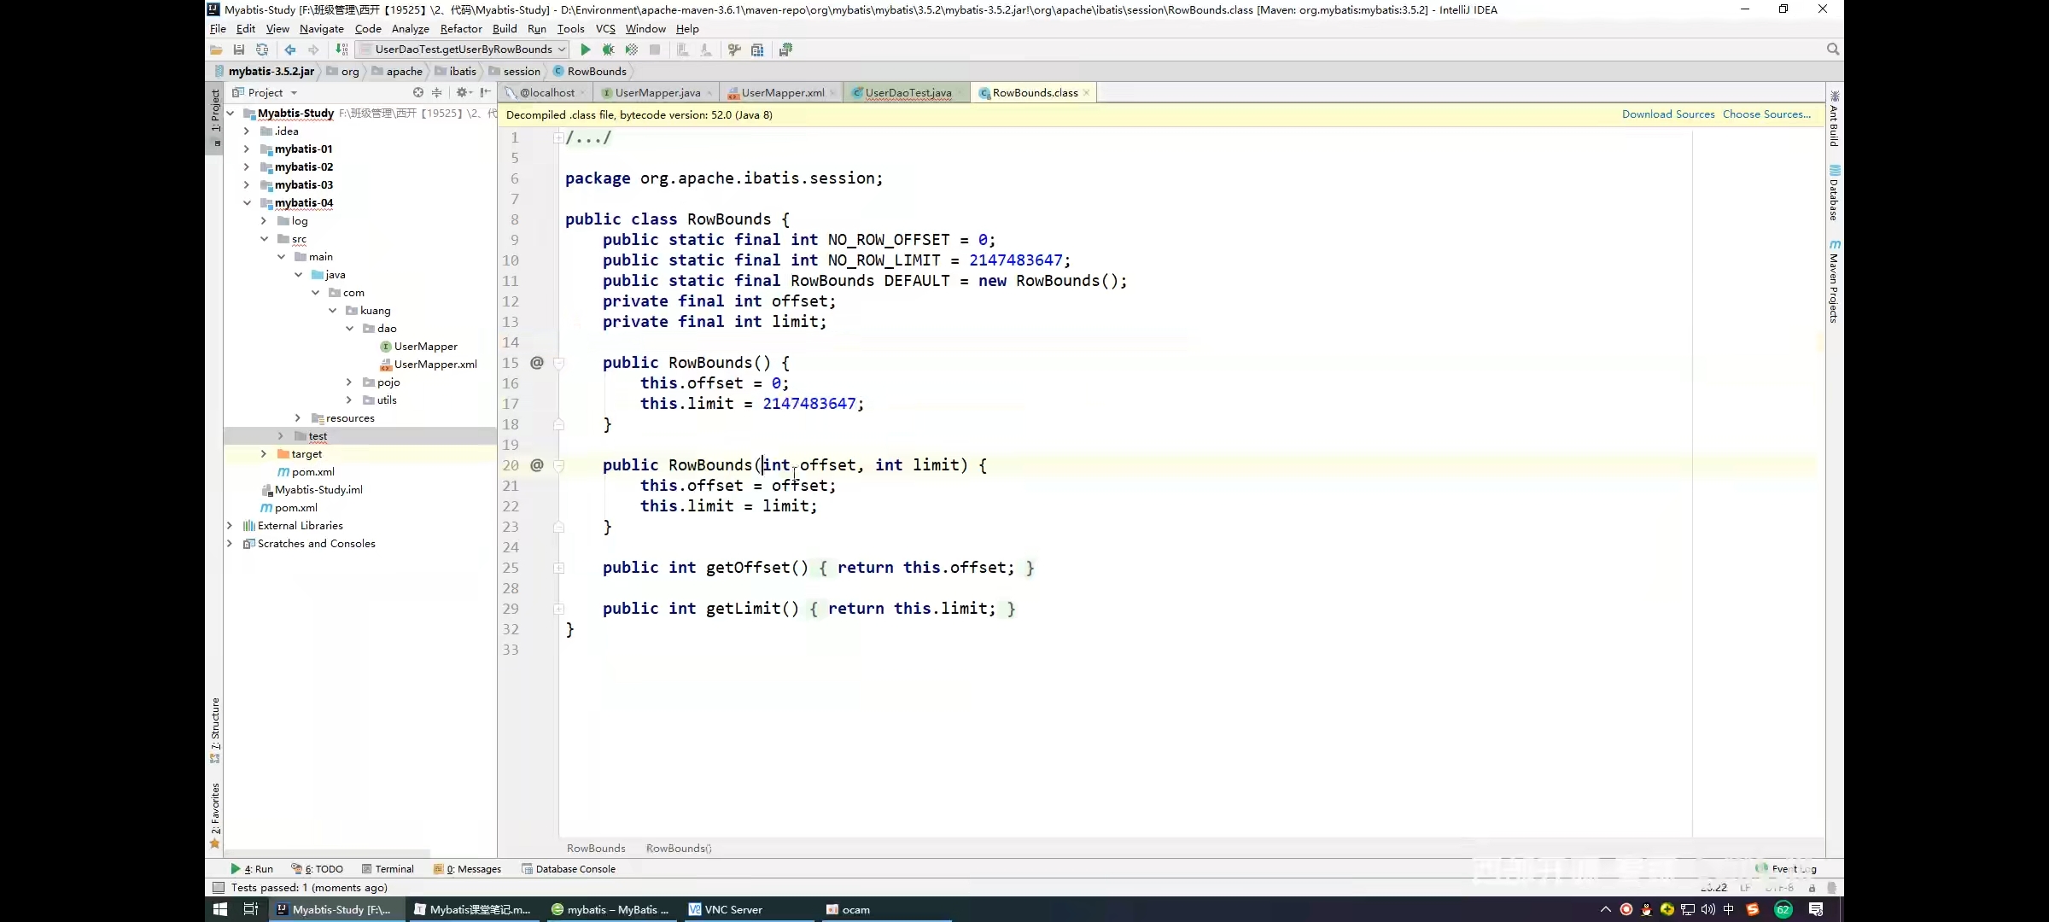Build the project via the green down-arrow icon

341,50
